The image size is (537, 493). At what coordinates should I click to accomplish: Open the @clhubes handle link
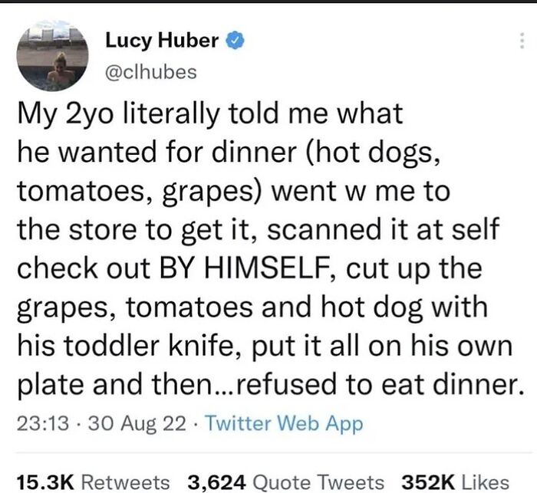click(149, 71)
